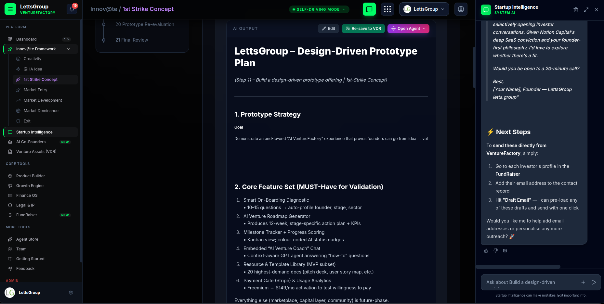604x304 pixels.
Task: Click the Next Steps heading
Action: (509, 132)
